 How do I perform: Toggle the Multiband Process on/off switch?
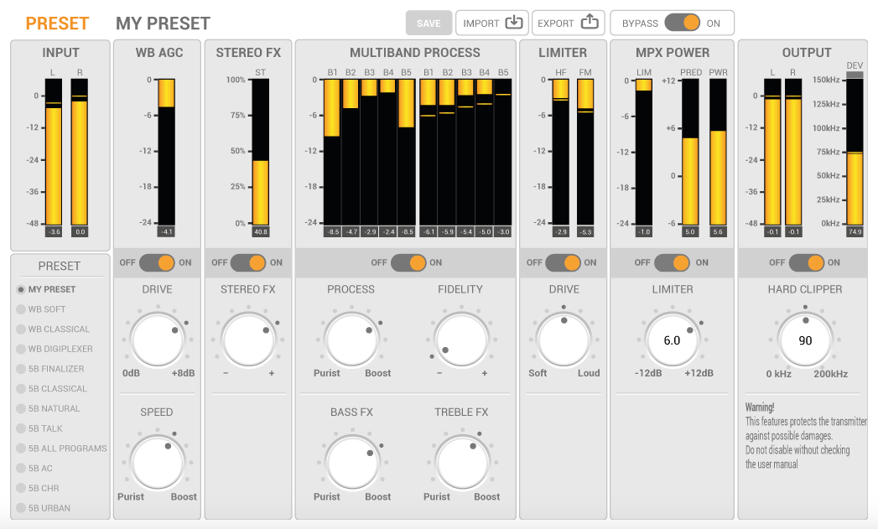(408, 262)
